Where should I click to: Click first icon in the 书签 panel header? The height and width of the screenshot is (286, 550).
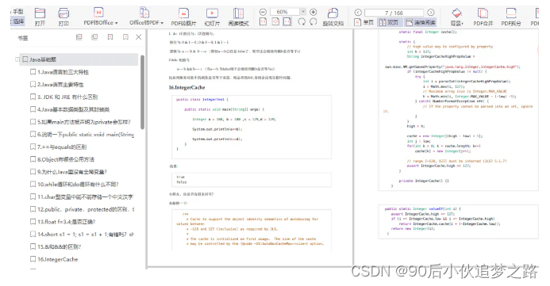[79, 37]
